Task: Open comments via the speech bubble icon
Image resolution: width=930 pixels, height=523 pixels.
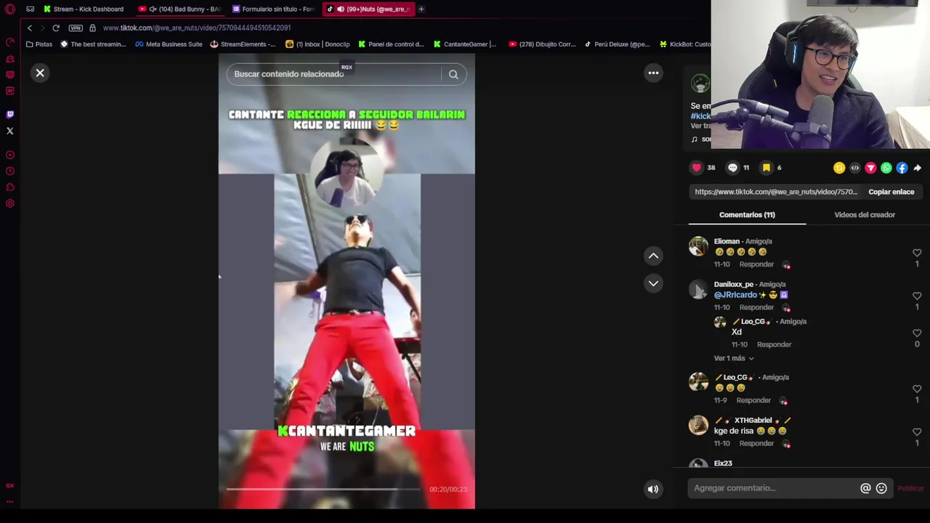Action: click(x=732, y=168)
